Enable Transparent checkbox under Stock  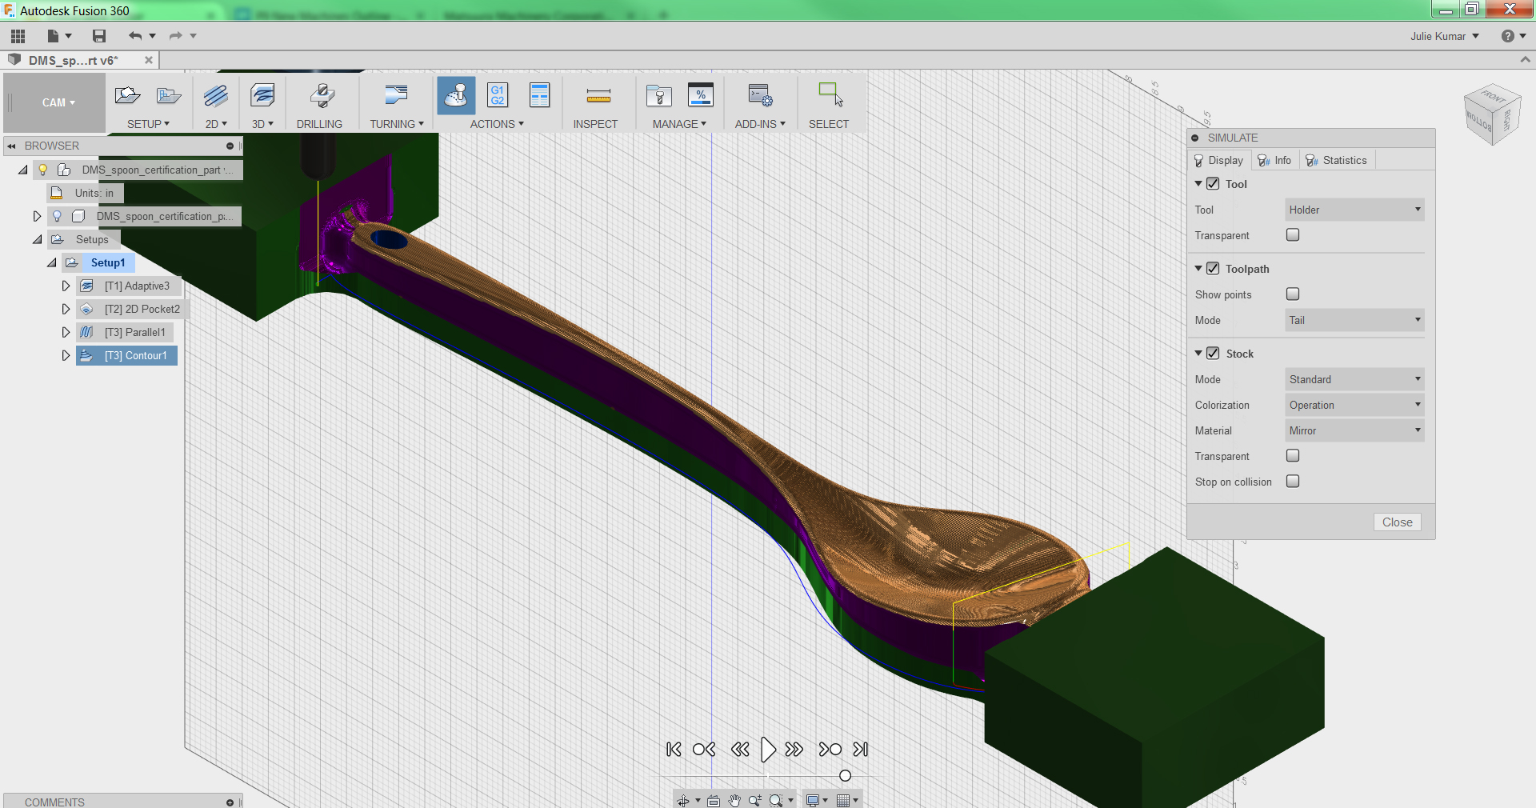[1293, 455]
